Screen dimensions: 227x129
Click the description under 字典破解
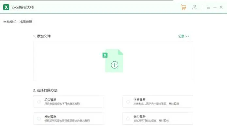click(156, 104)
